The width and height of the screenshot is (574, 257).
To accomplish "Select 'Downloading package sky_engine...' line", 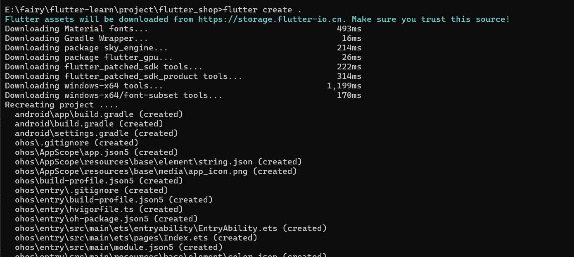I will pyautogui.click(x=86, y=48).
